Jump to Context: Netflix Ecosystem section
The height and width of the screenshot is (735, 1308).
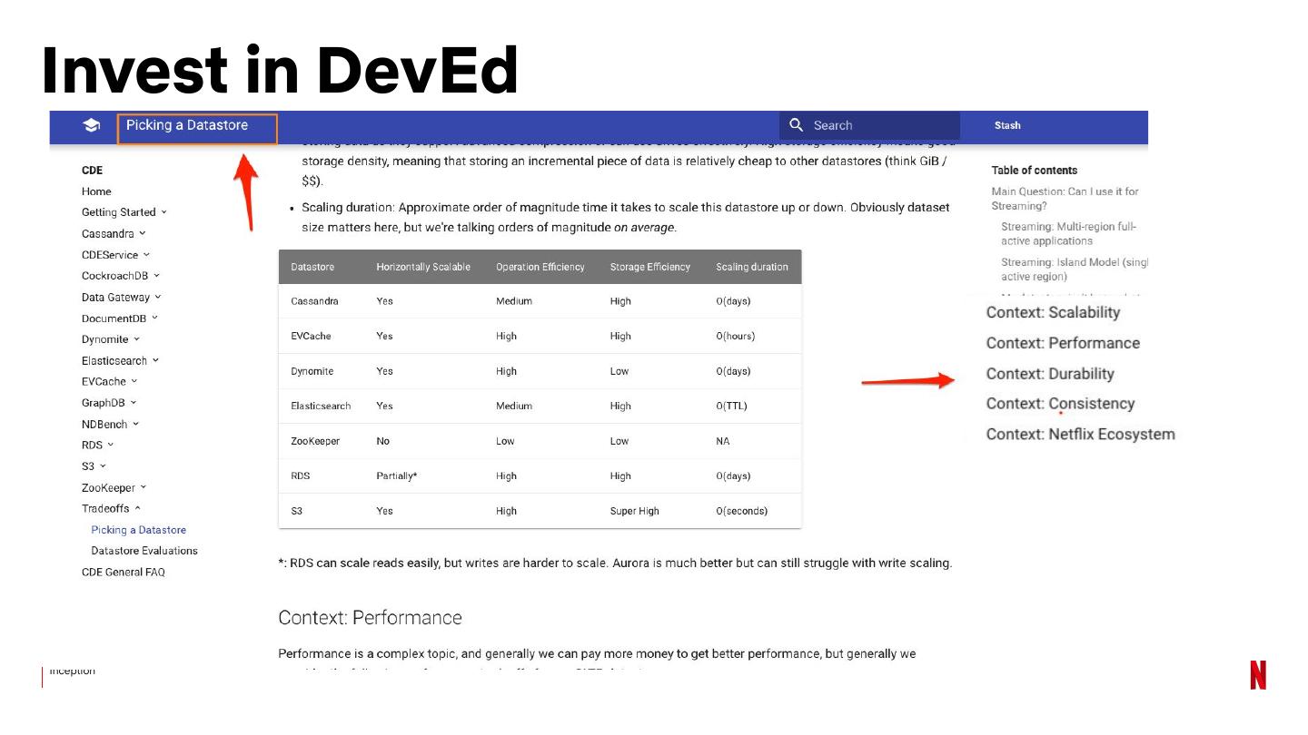(x=1080, y=435)
